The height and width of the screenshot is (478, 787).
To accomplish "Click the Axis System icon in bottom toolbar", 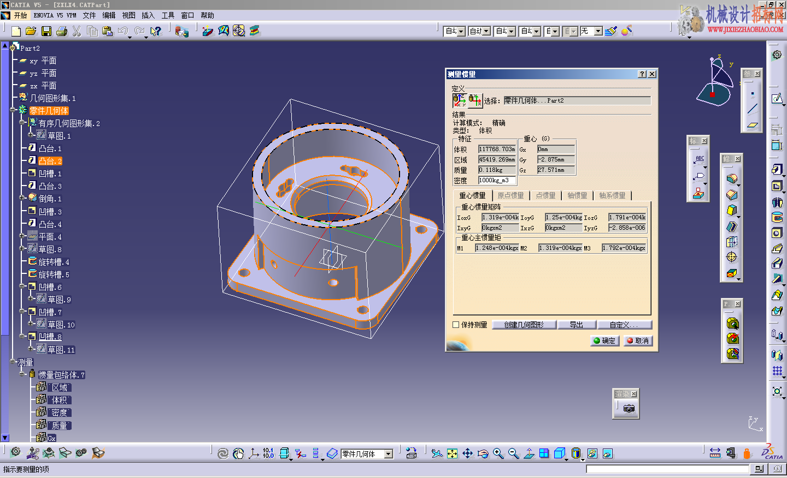I will pyautogui.click(x=254, y=453).
